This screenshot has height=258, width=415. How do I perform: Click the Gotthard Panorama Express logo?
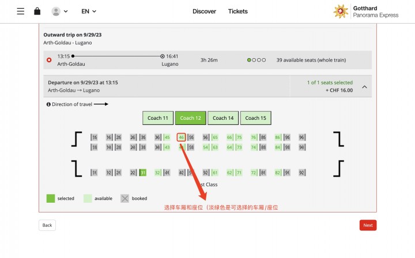[366, 12]
